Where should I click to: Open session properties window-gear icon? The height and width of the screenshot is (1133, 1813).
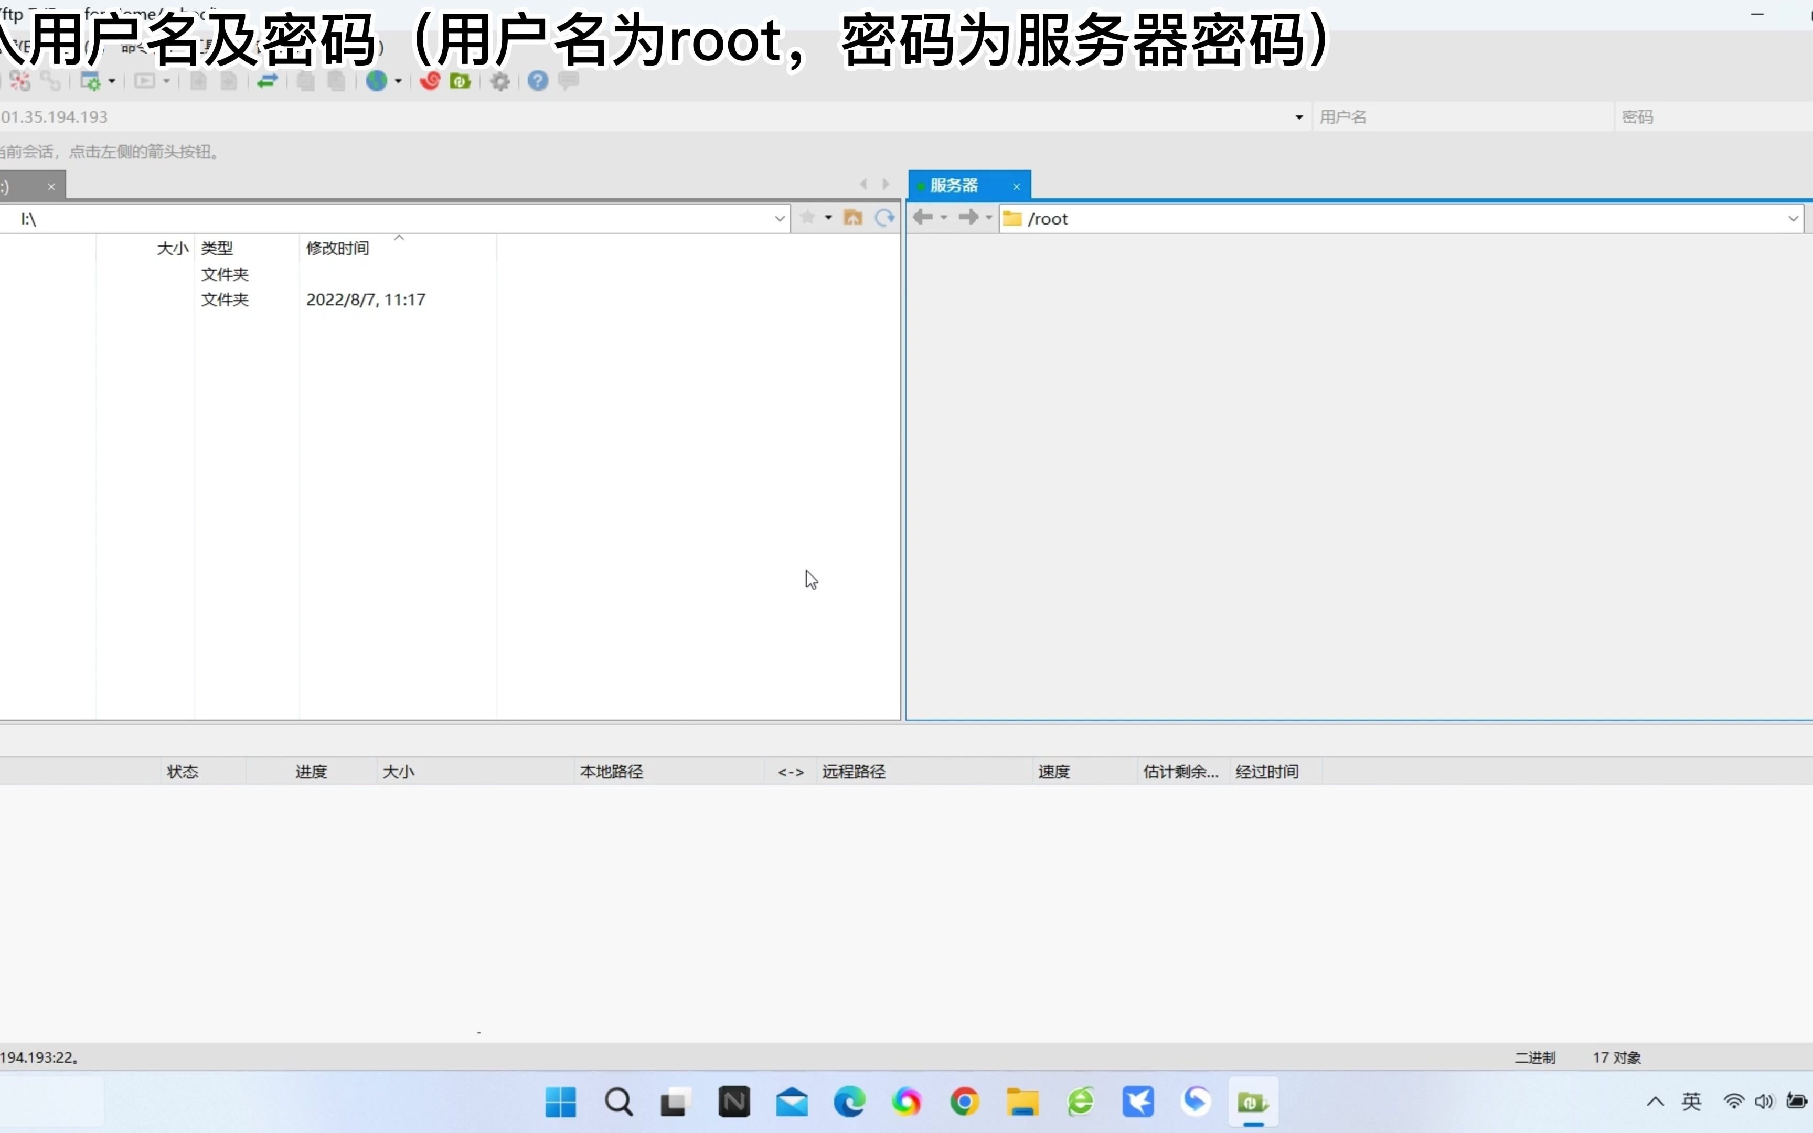[x=91, y=81]
